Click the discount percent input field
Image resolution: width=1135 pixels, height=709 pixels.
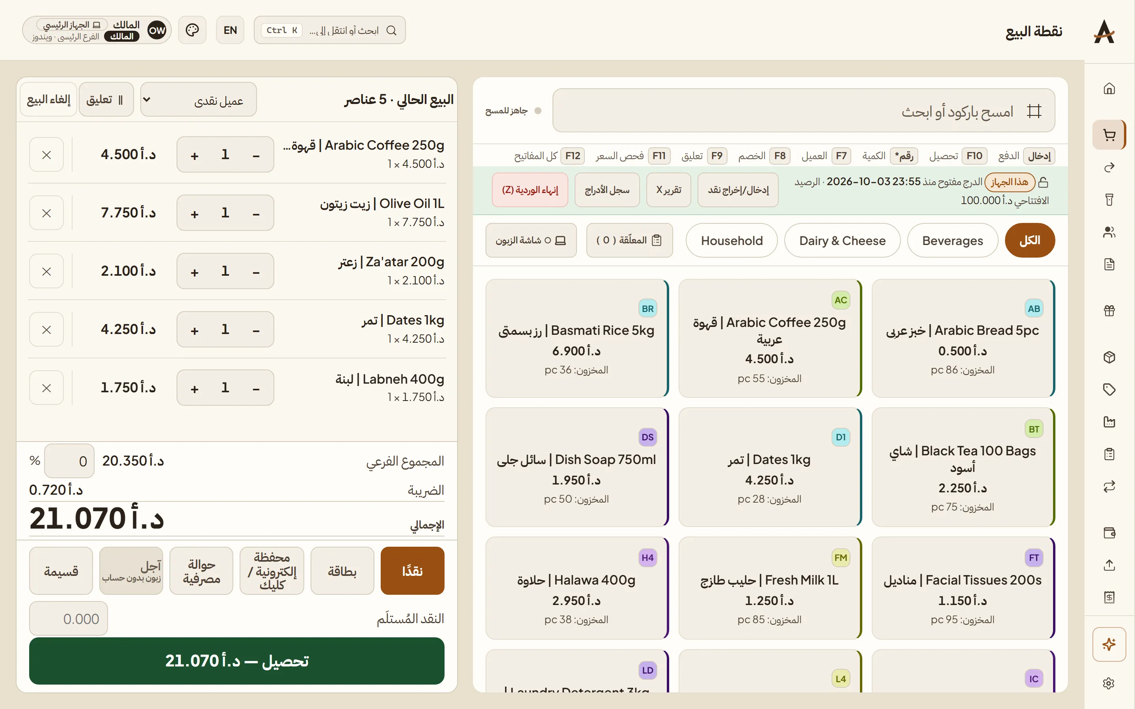point(69,461)
